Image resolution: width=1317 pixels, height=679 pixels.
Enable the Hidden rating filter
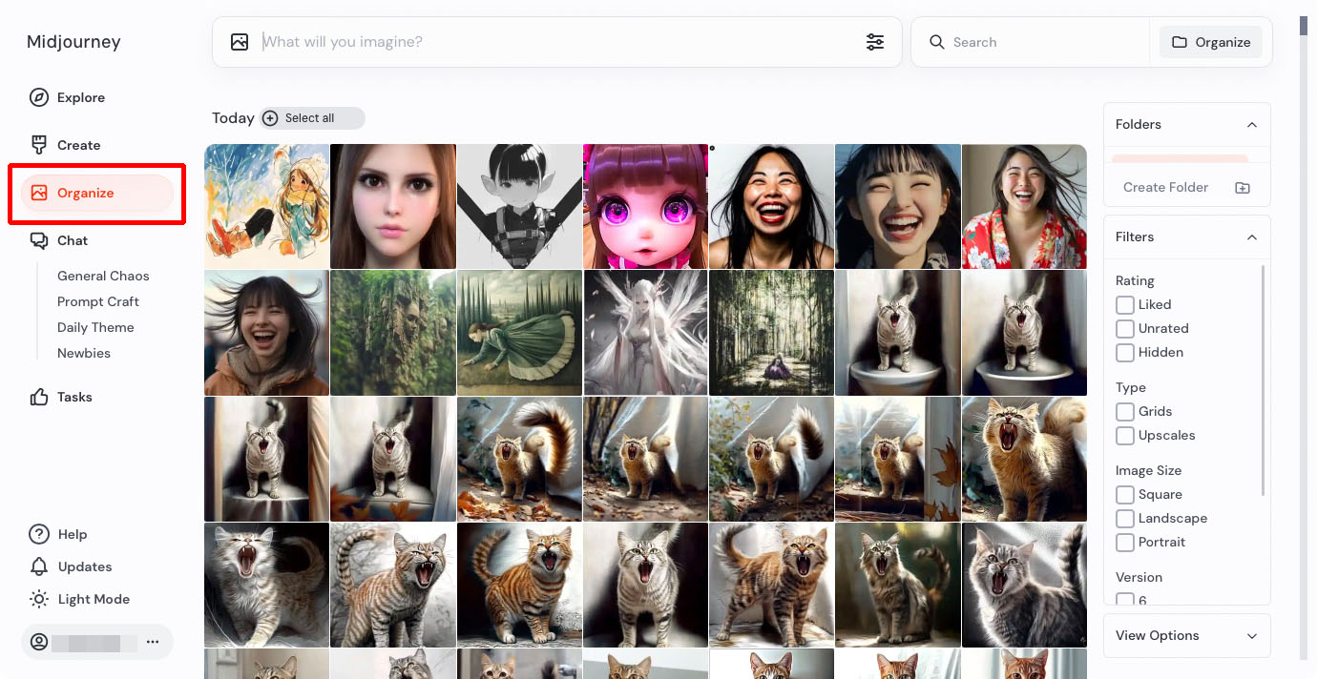point(1125,352)
